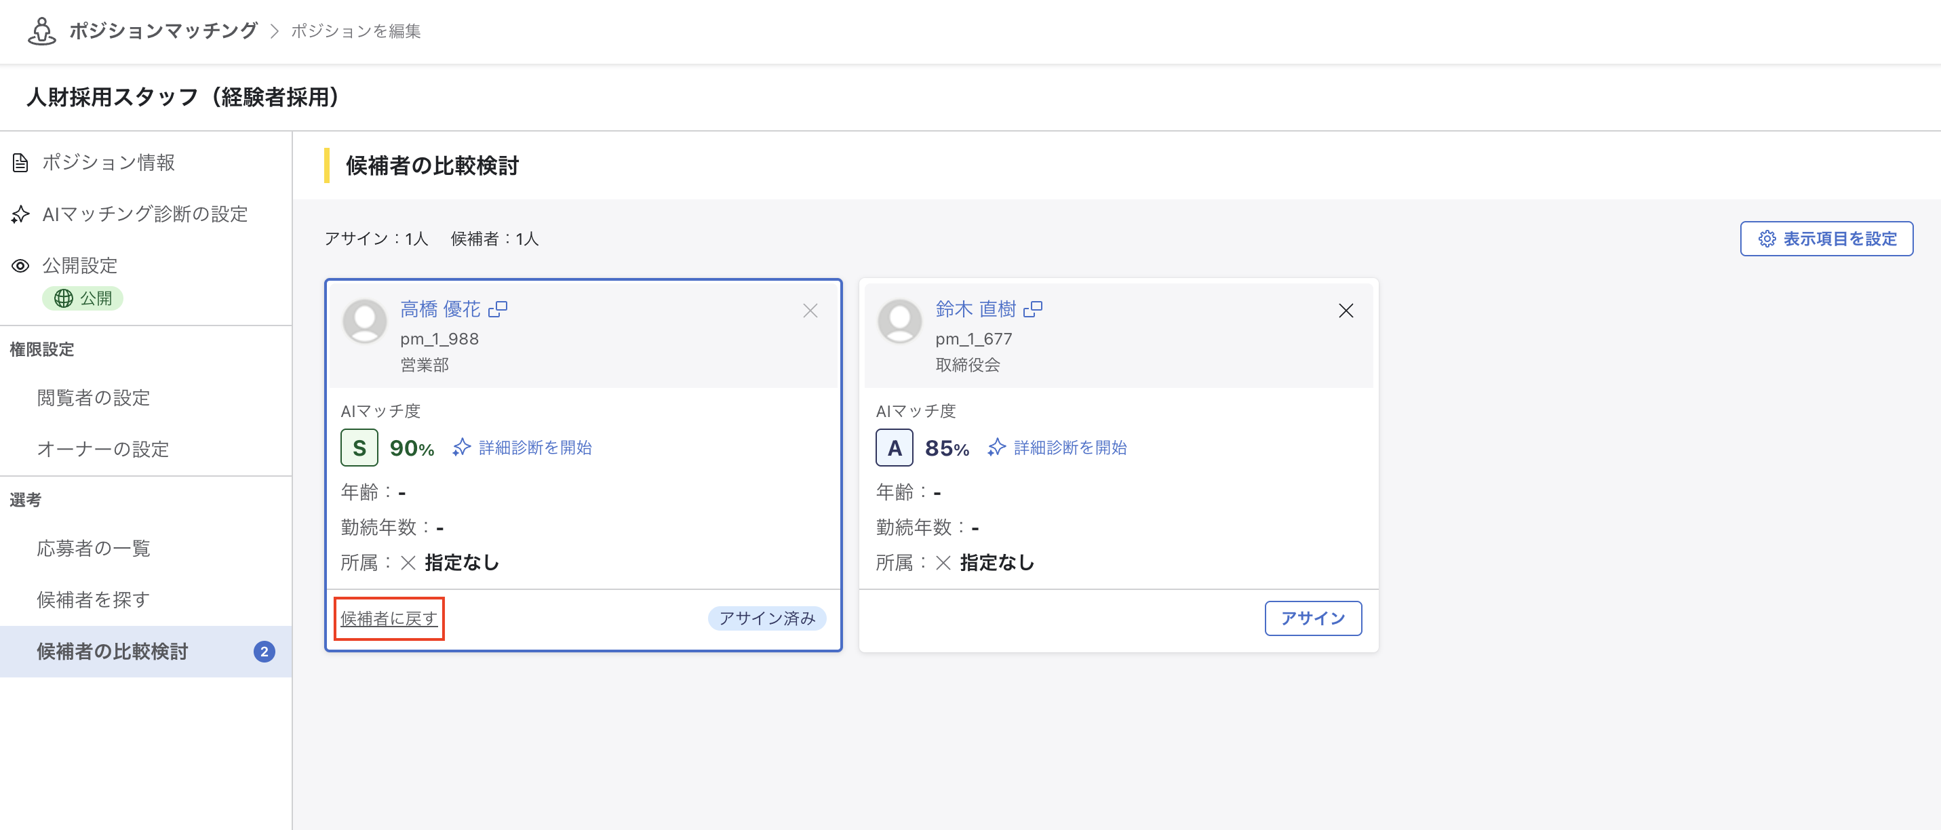This screenshot has width=1941, height=830.
Task: Click avatar of 高橋 優花
Action: [x=366, y=321]
